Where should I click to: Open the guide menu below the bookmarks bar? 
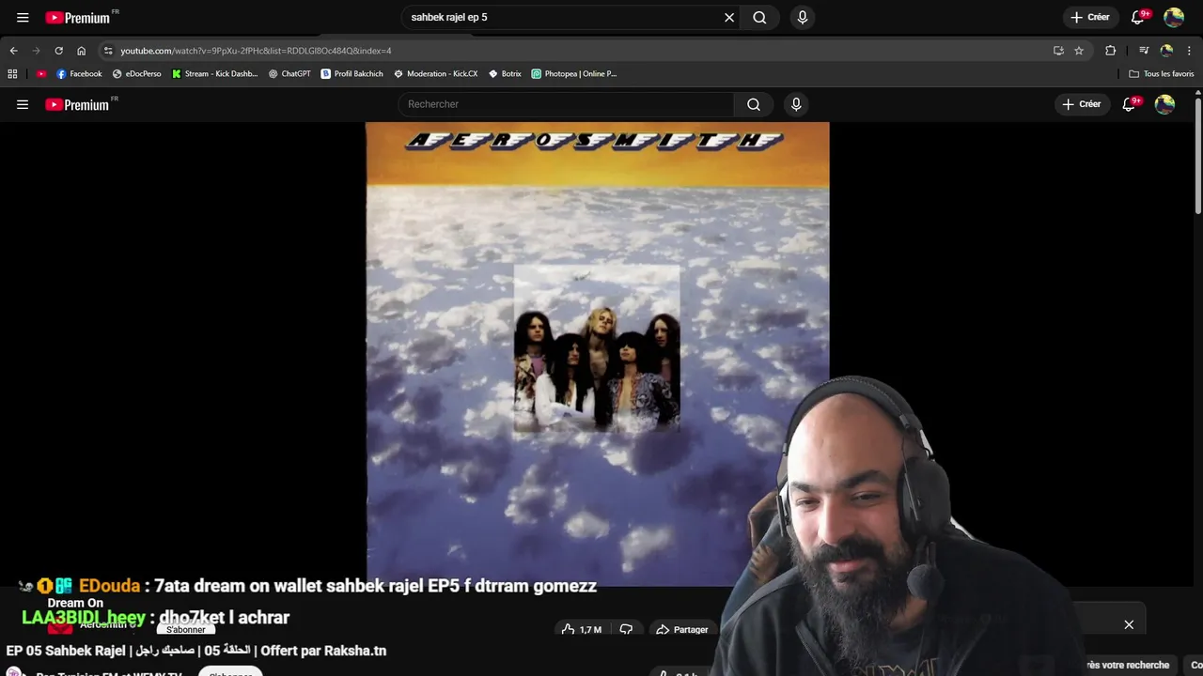tap(23, 104)
